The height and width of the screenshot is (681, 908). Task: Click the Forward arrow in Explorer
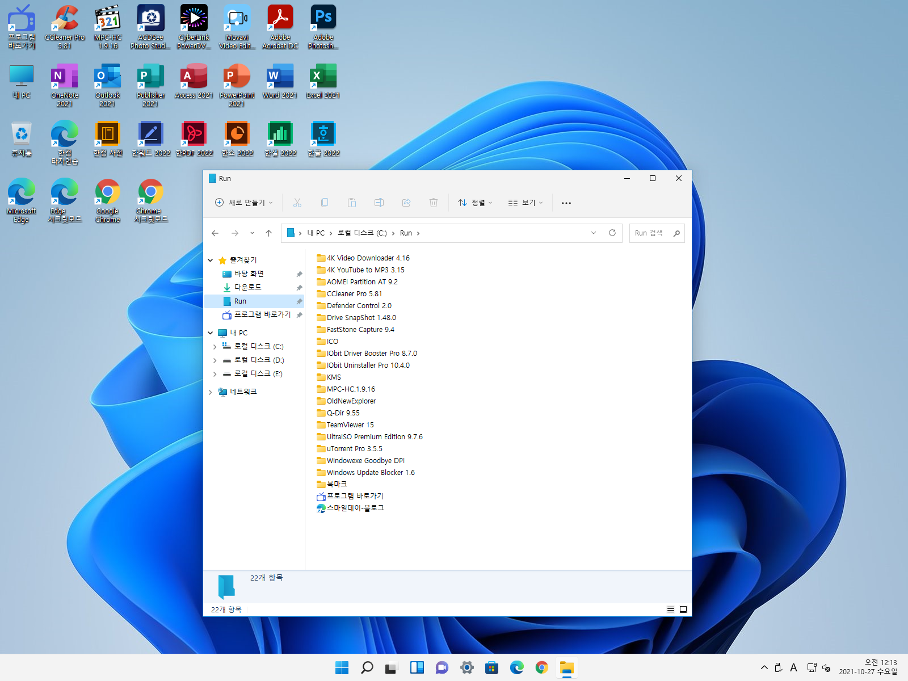pos(235,233)
